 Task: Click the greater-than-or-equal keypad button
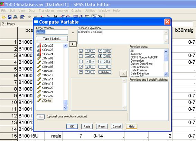[x=93, y=56]
